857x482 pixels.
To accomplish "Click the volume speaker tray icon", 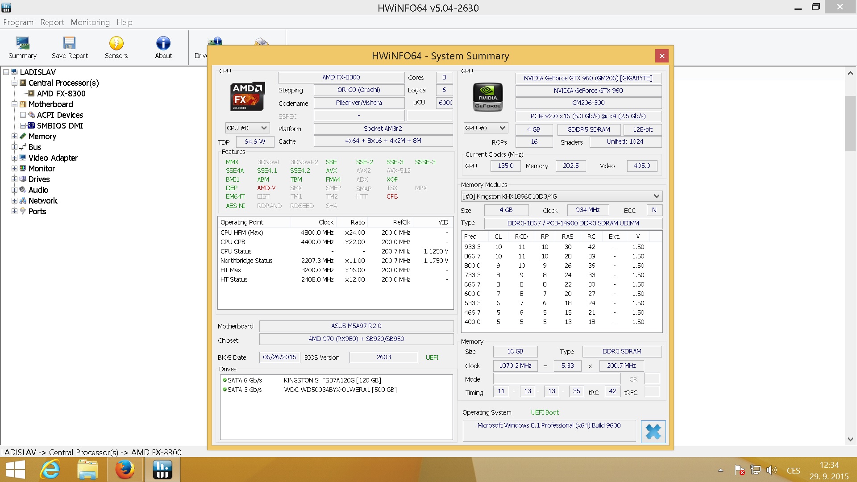I will click(771, 470).
